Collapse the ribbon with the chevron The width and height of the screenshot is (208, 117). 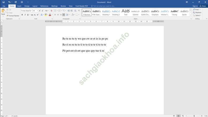(x=207, y=19)
